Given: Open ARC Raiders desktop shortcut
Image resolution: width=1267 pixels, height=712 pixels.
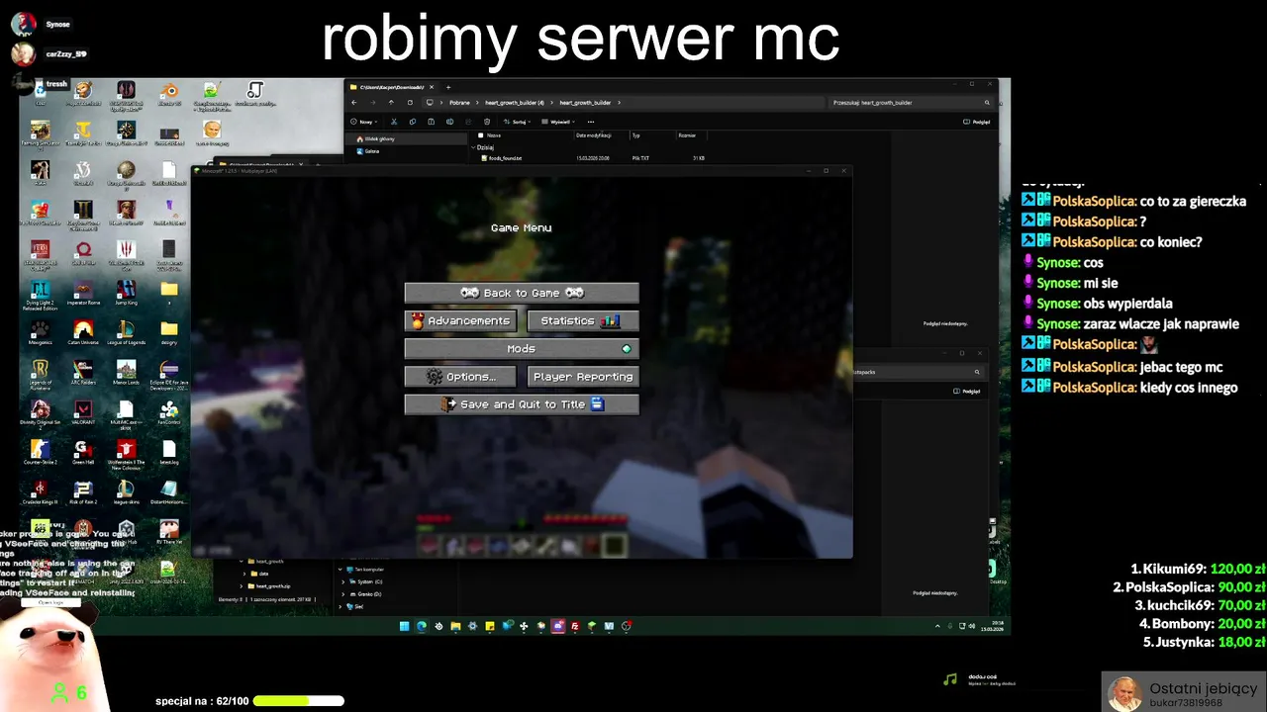Looking at the screenshot, I should click(83, 370).
